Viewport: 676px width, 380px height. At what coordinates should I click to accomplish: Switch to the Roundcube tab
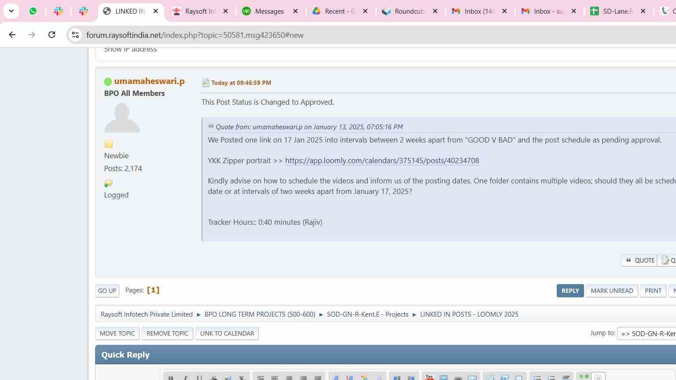(404, 11)
